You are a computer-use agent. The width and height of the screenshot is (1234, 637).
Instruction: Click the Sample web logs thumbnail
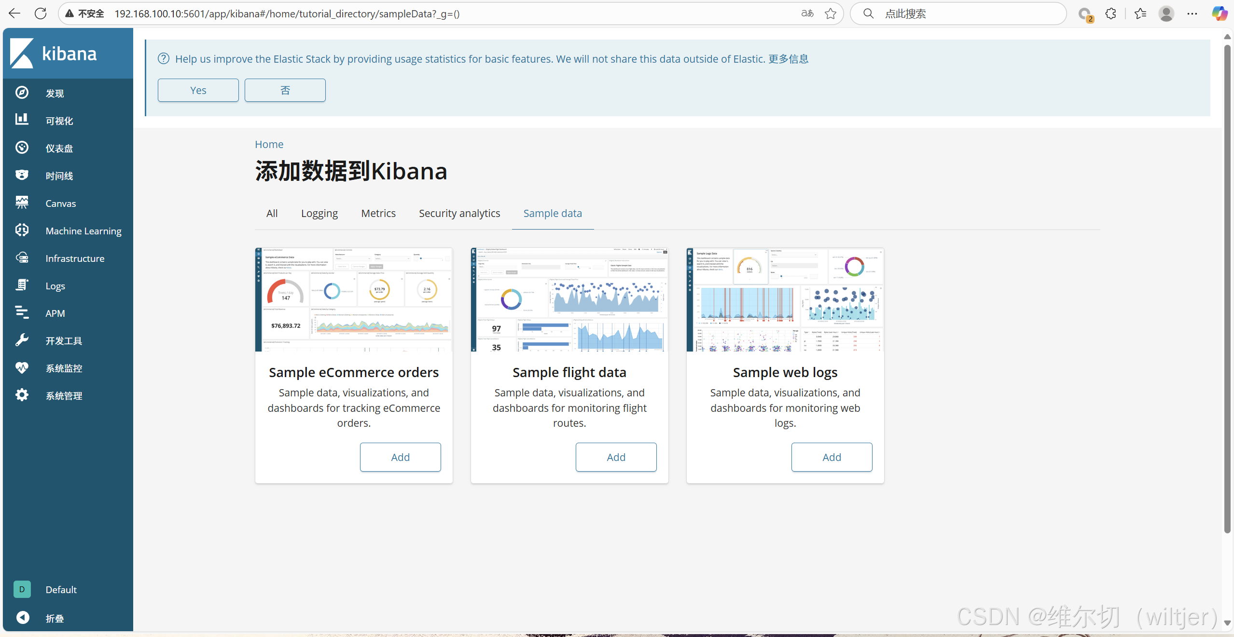coord(785,299)
